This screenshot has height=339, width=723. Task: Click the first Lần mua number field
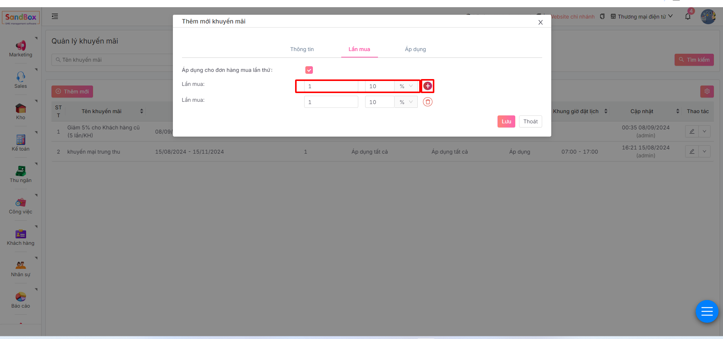tap(331, 86)
